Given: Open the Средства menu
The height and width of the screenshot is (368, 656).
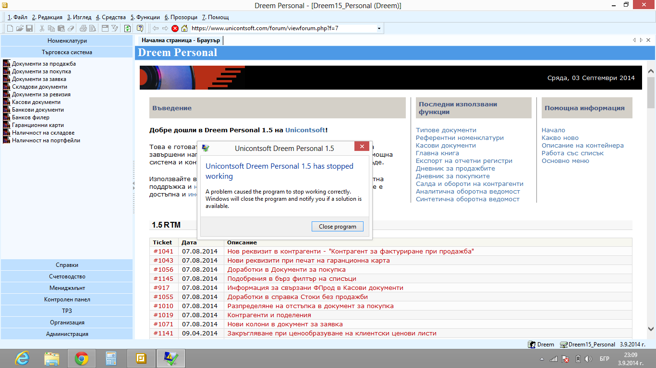Looking at the screenshot, I should pyautogui.click(x=110, y=17).
